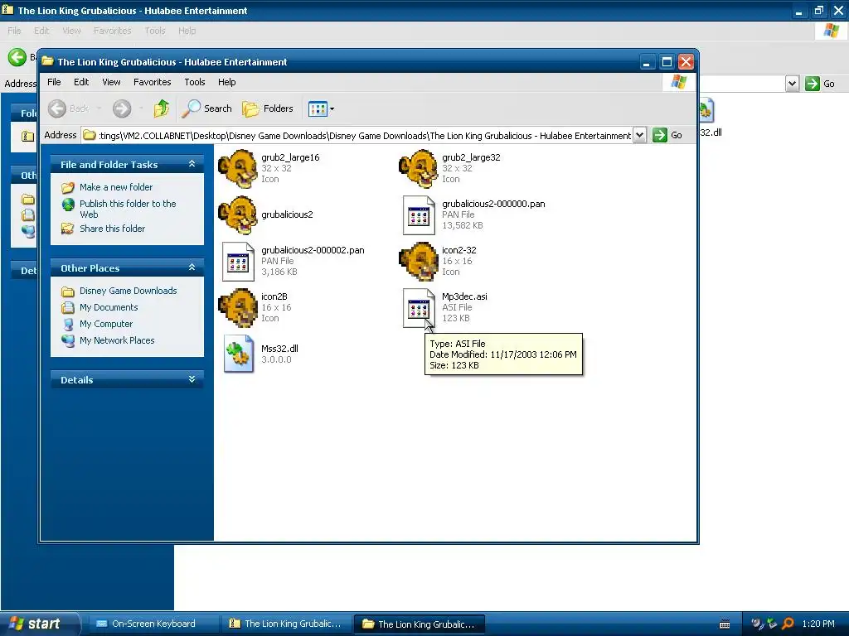Click Make a new folder

click(x=116, y=187)
